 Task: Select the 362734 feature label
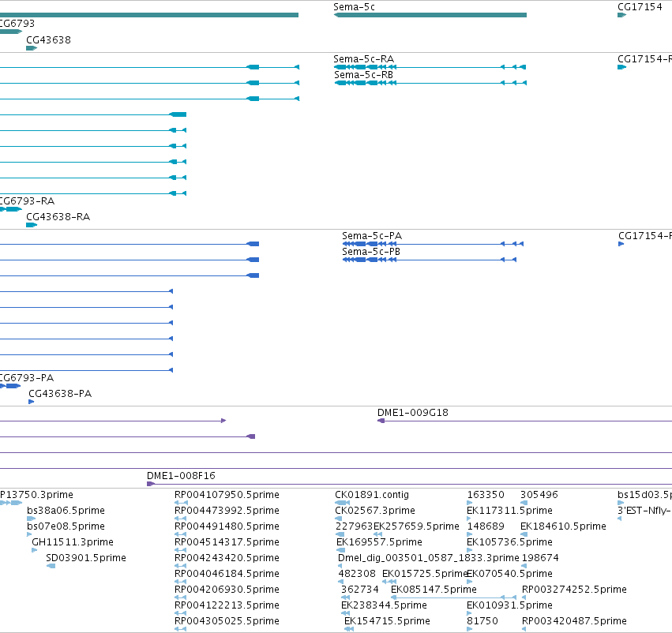pos(360,590)
